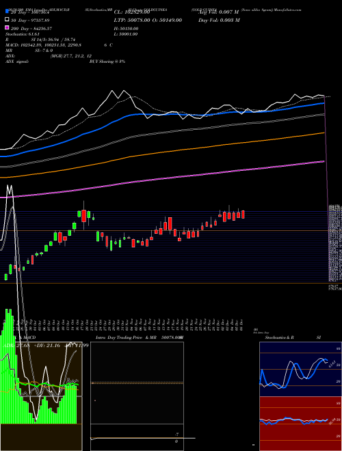Viewport: 342px width, 451px height.
Task: Click the Avg Vol: 0.007 M text
Action: pos(218,12)
